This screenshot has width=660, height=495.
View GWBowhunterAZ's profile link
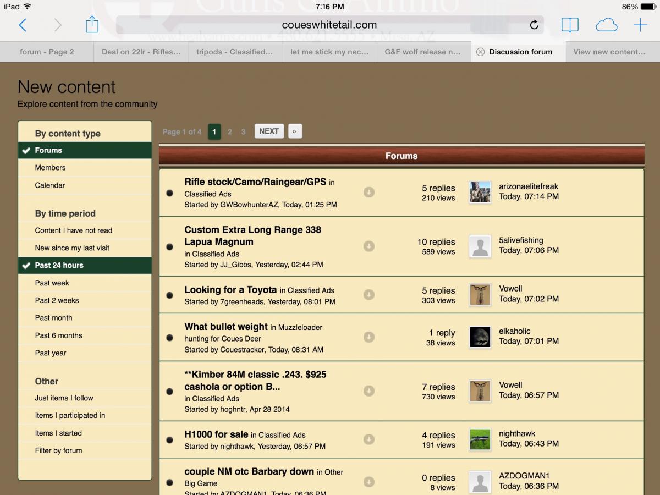(x=250, y=205)
